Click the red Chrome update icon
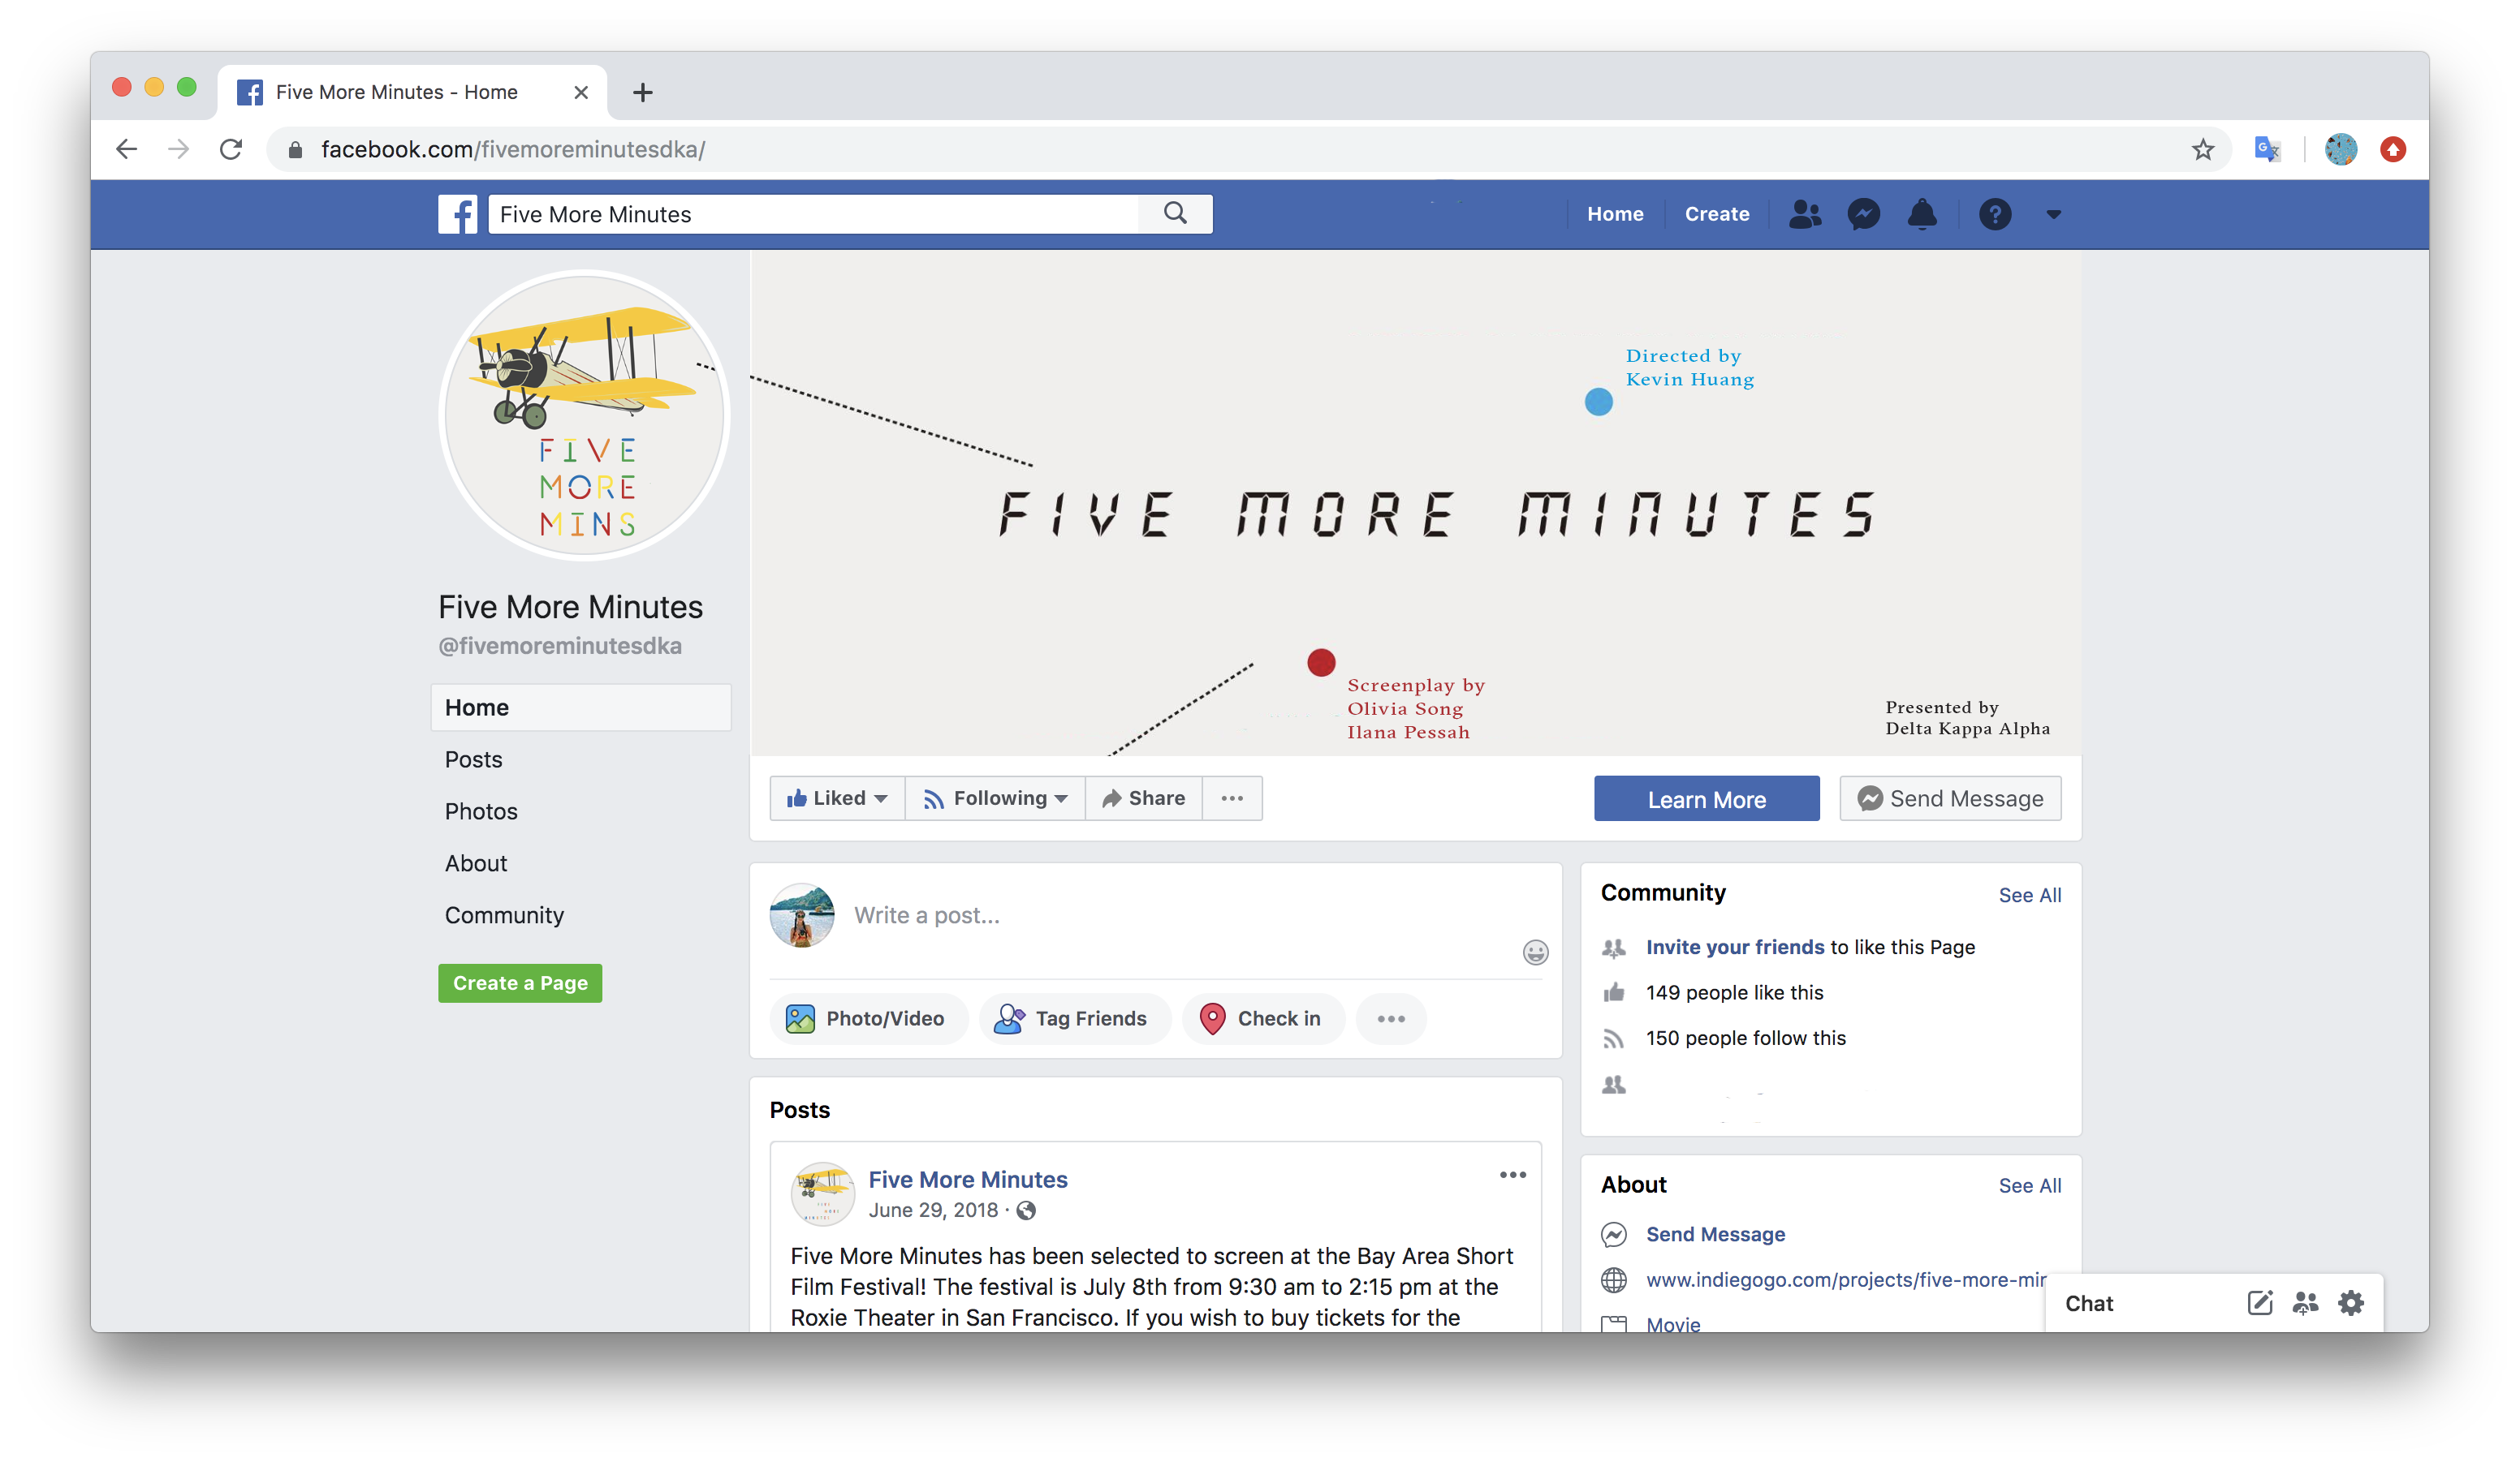The height and width of the screenshot is (1462, 2520). pyautogui.click(x=2393, y=149)
